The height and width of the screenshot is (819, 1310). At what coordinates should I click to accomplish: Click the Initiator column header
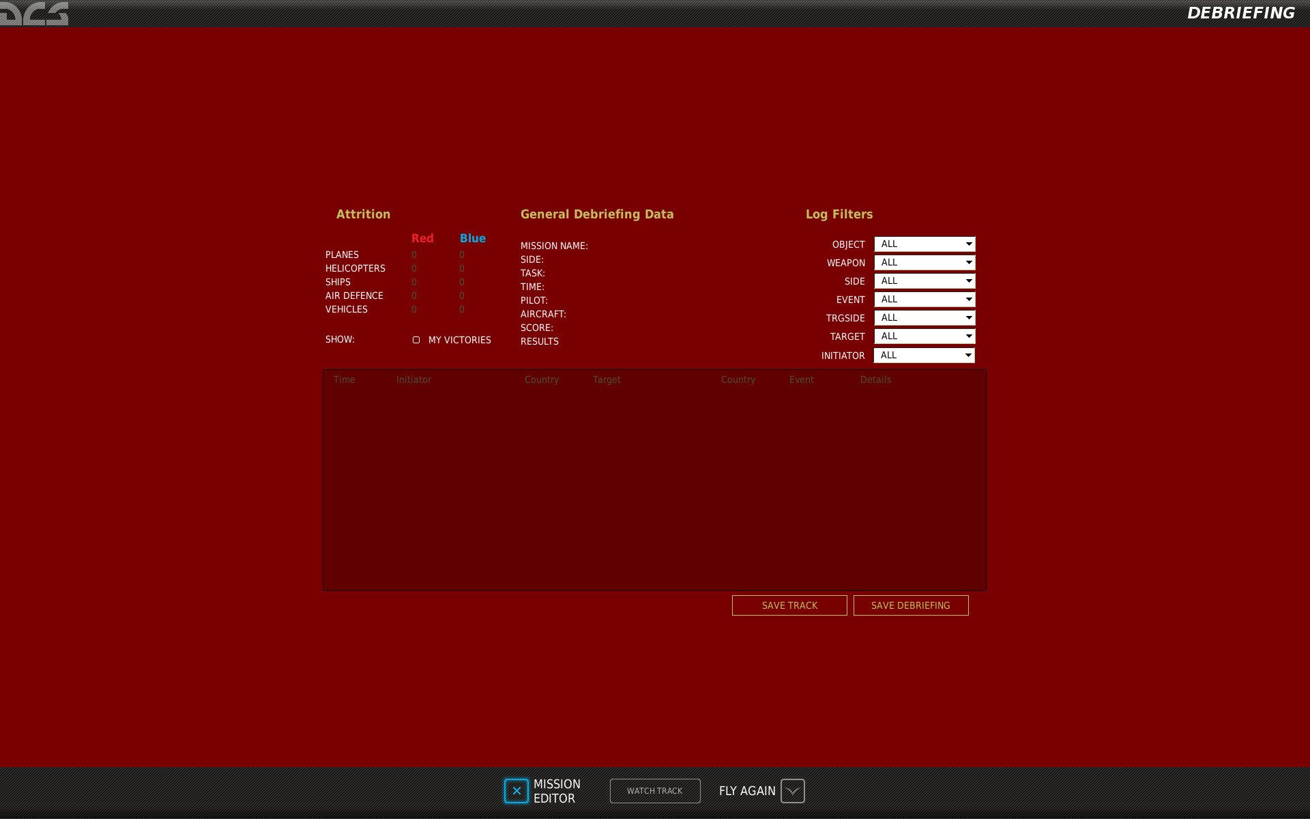tap(413, 379)
